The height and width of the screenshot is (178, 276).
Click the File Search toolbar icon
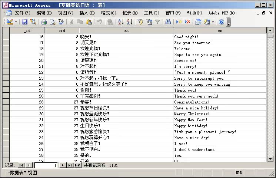[x=33, y=22]
